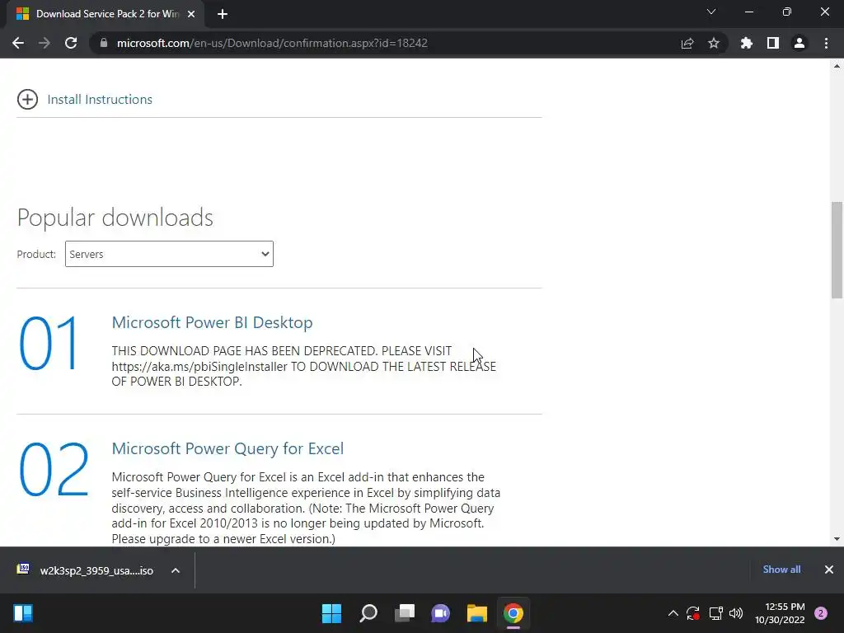The width and height of the screenshot is (844, 633).
Task: Reload the current page
Action: [71, 43]
